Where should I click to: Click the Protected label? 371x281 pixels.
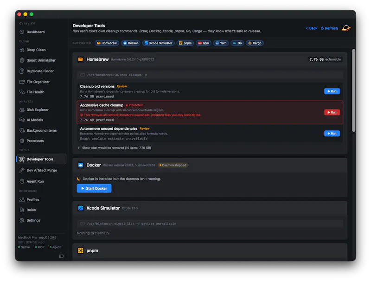pyautogui.click(x=134, y=105)
